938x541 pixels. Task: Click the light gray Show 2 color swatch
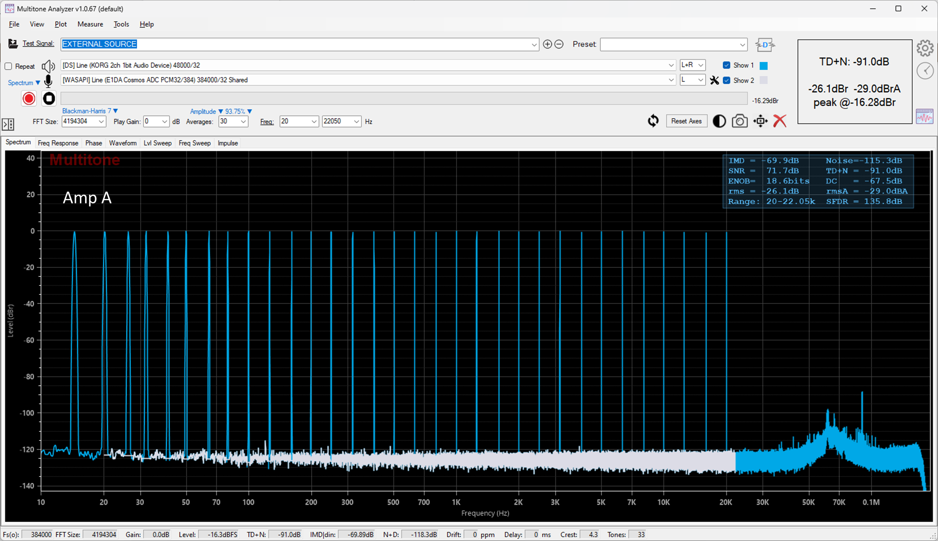[763, 80]
